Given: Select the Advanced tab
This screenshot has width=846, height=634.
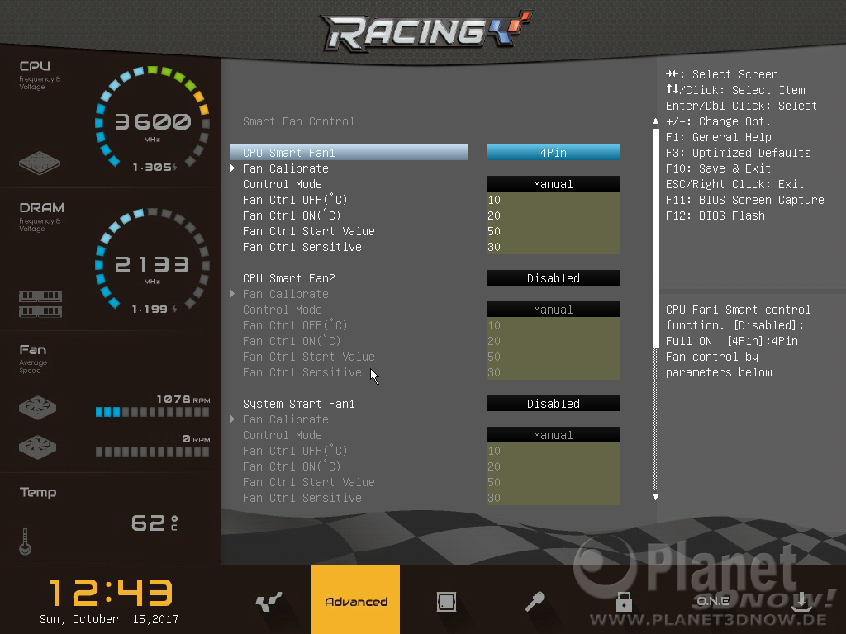Looking at the screenshot, I should pyautogui.click(x=355, y=600).
